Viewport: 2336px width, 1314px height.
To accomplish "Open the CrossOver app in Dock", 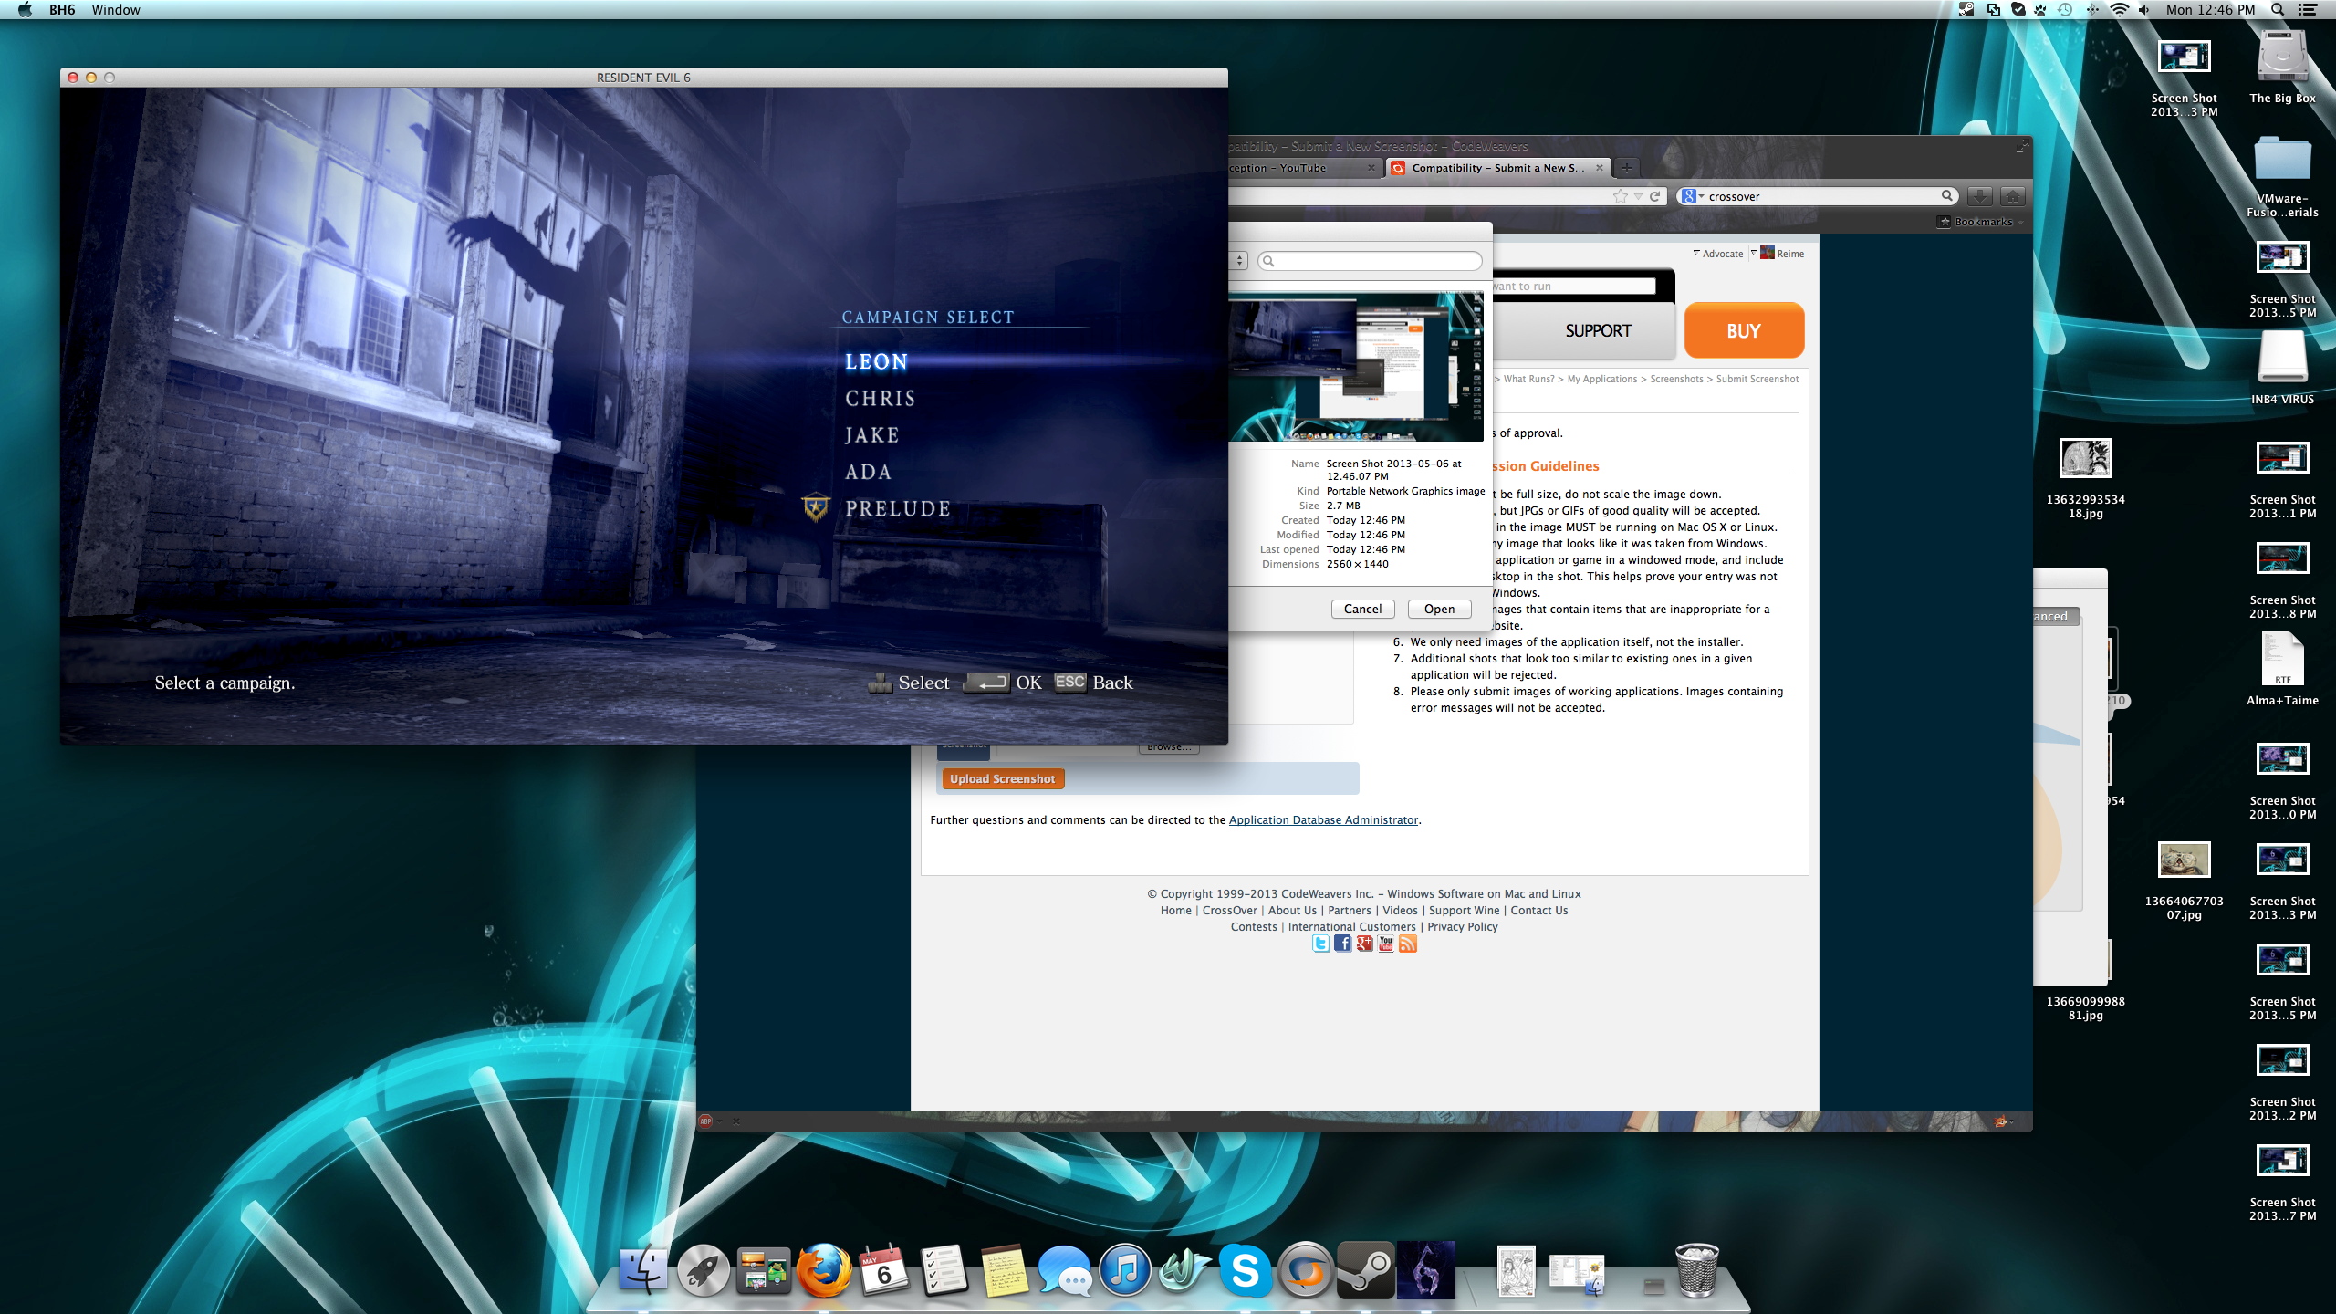I will click(x=1305, y=1269).
